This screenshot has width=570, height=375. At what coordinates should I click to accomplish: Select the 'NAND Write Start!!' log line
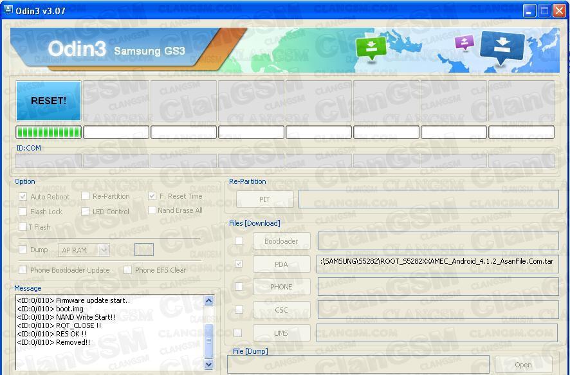tap(66, 317)
